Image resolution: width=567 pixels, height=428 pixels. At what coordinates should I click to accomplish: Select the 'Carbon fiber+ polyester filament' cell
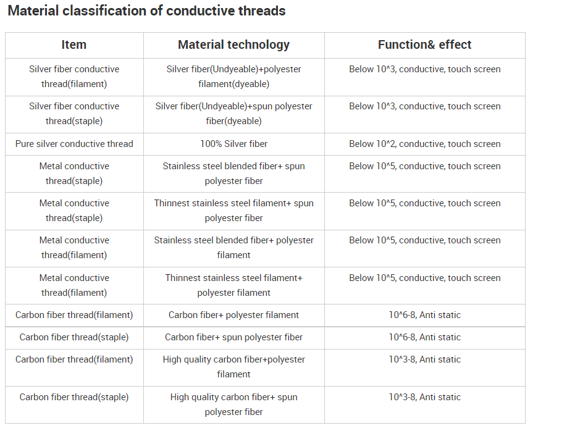(233, 315)
